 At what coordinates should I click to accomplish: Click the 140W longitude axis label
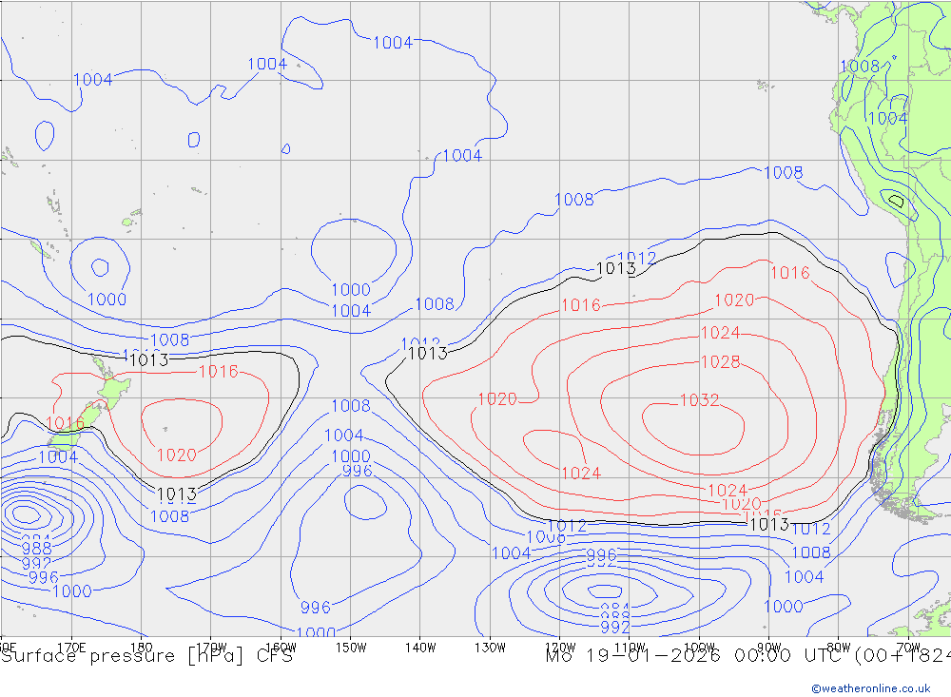coord(420,648)
